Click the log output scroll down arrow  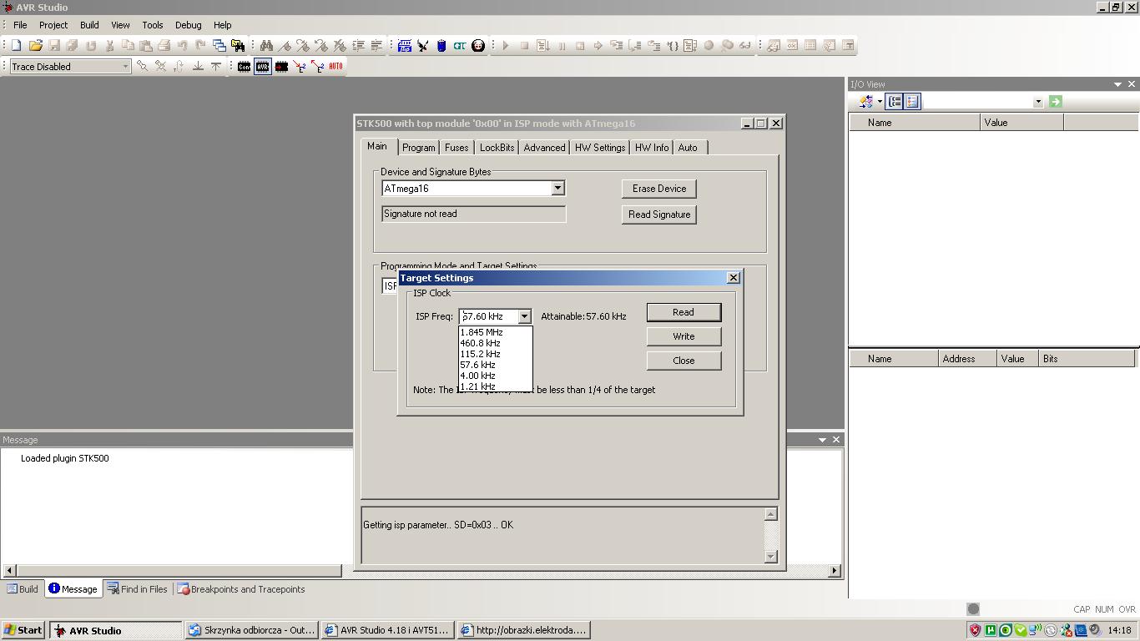770,557
